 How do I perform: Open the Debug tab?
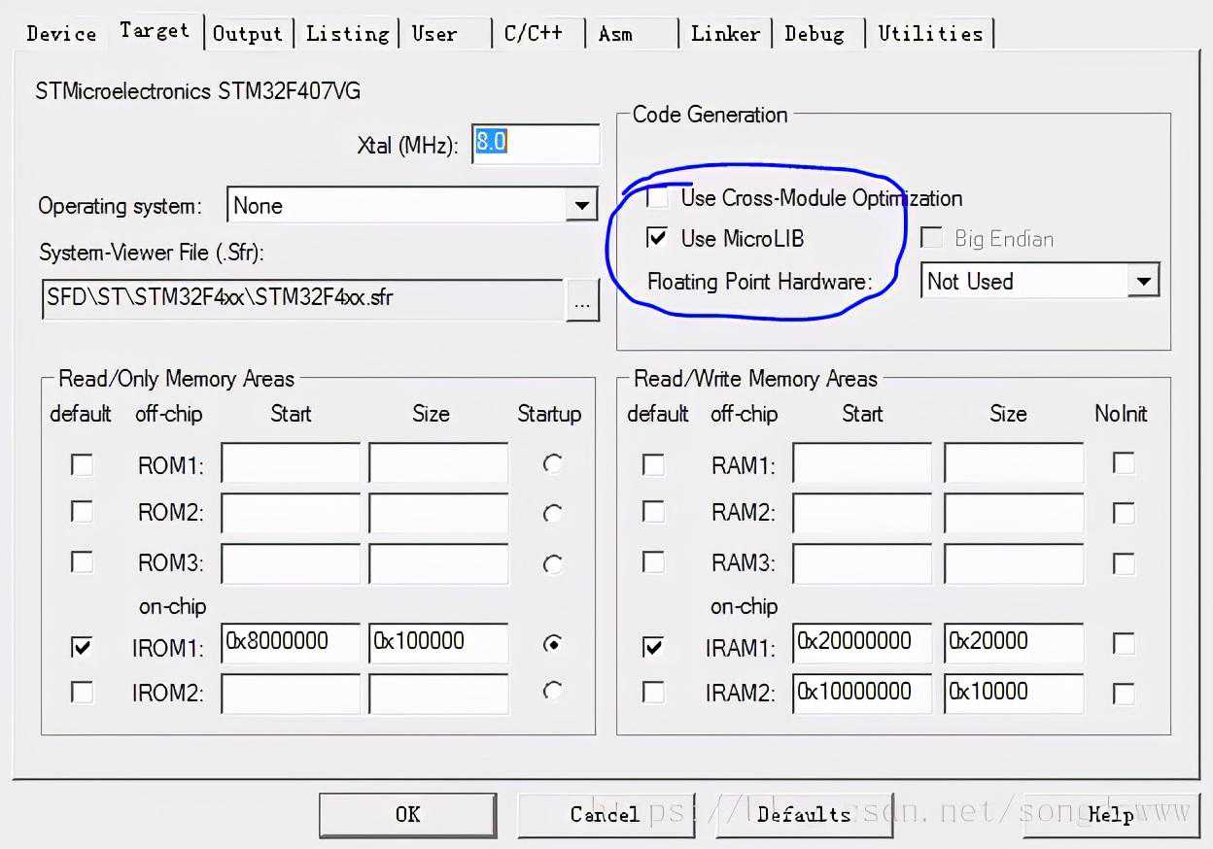click(x=814, y=33)
